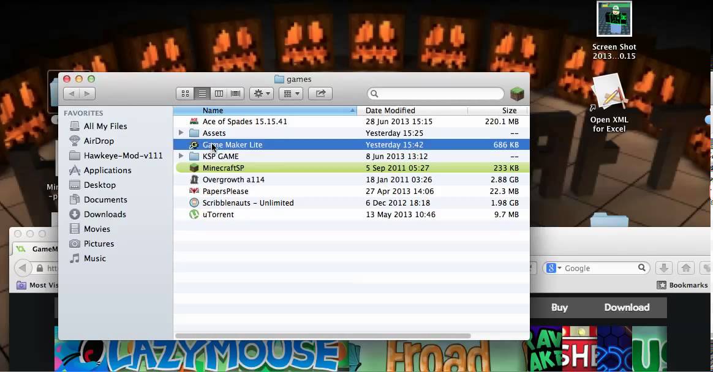Expand the KSP GAME folder
The image size is (713, 372).
coord(181,156)
